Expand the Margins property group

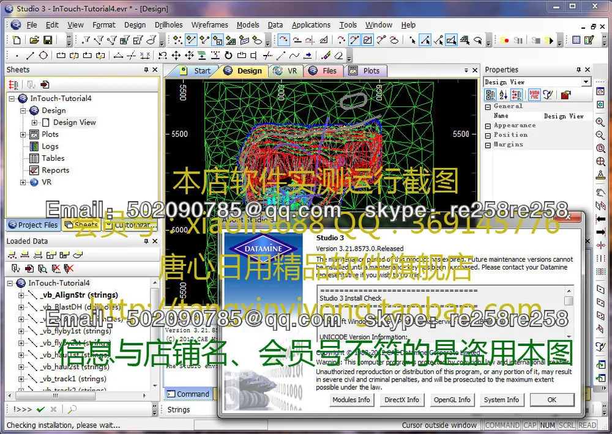(488, 145)
